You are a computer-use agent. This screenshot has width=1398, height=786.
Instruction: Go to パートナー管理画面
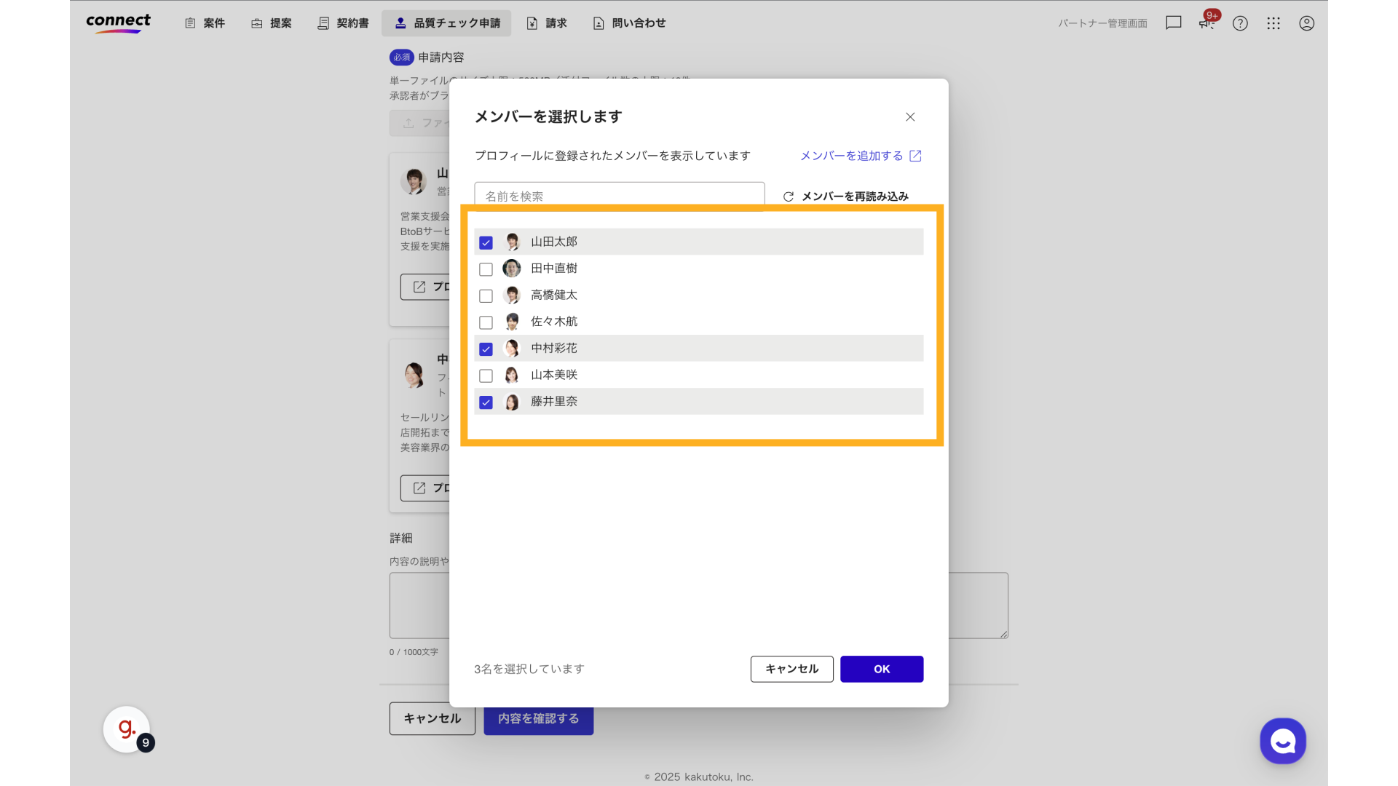(1102, 23)
